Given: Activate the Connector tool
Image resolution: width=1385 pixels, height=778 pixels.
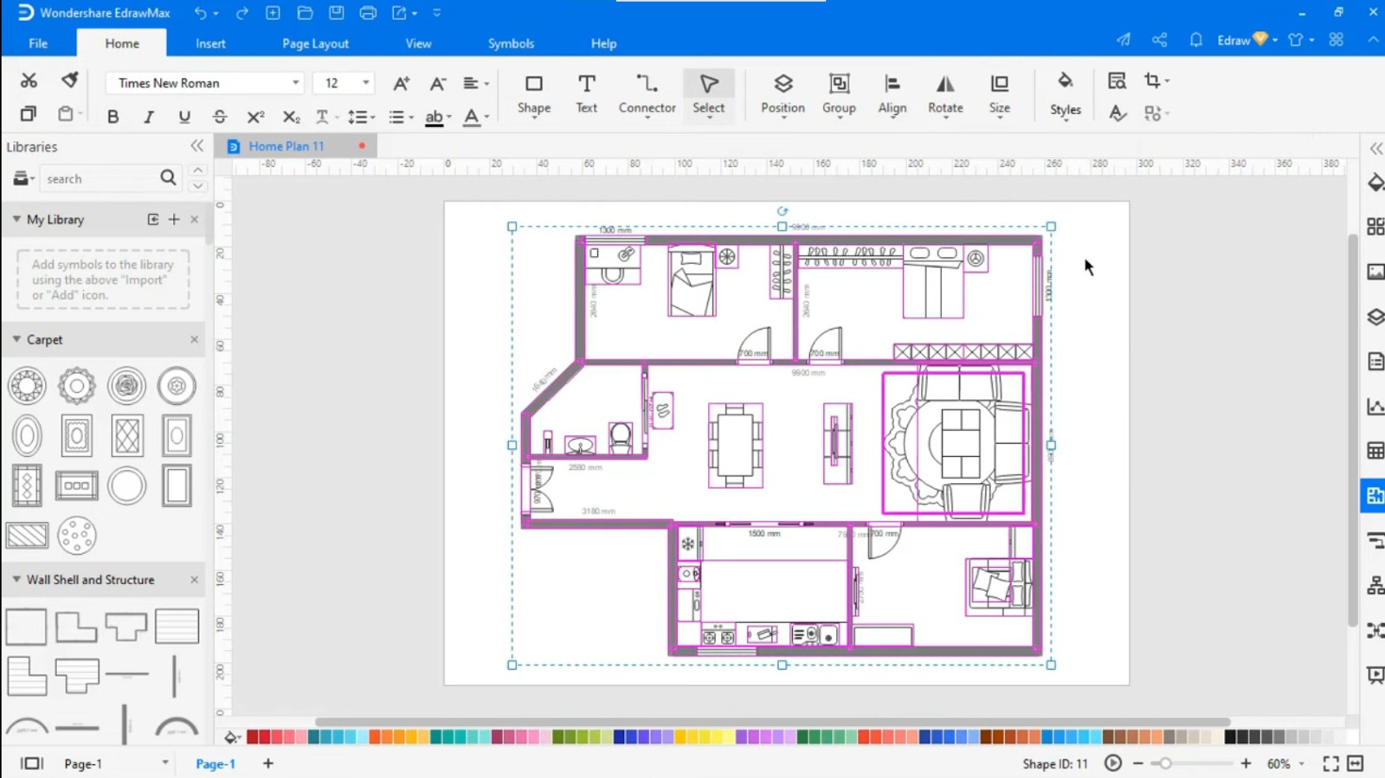Looking at the screenshot, I should click(647, 94).
